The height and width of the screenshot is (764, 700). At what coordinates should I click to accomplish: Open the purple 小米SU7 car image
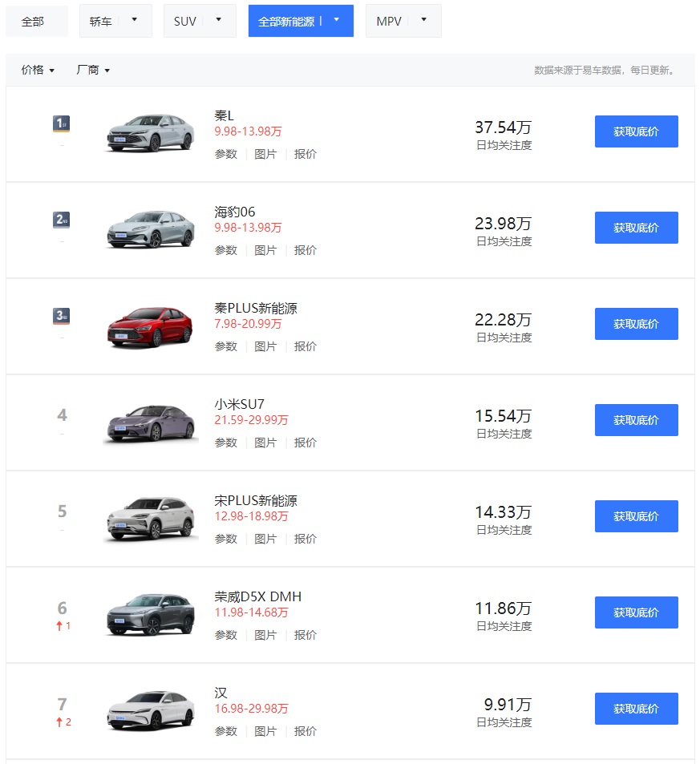tap(151, 422)
